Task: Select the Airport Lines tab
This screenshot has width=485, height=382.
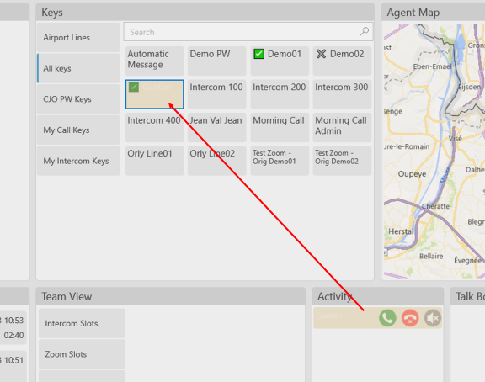Action: (x=78, y=37)
